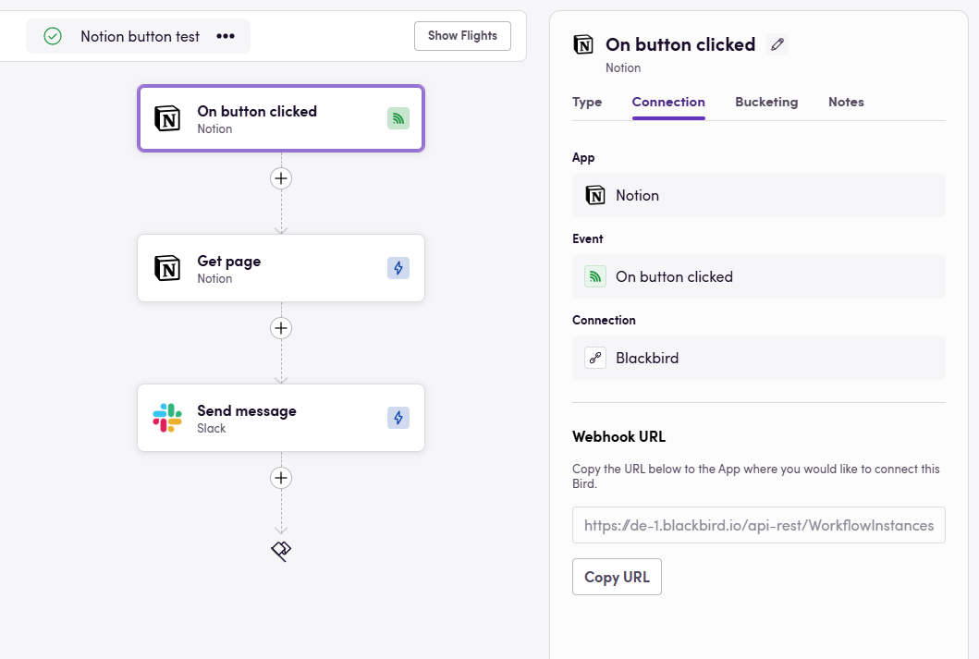Click the Notion button test title

(140, 37)
